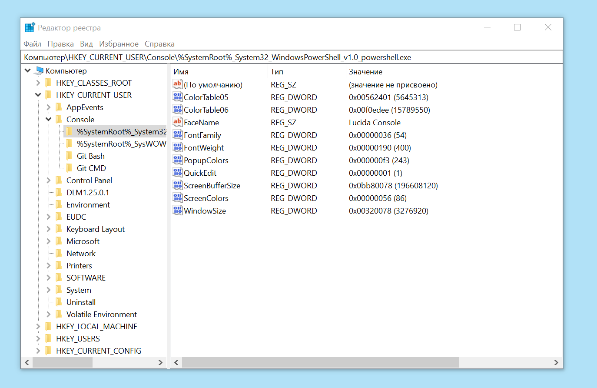Expand the HKEY_USERS hive
Screen dimensions: 597x388
[38, 338]
